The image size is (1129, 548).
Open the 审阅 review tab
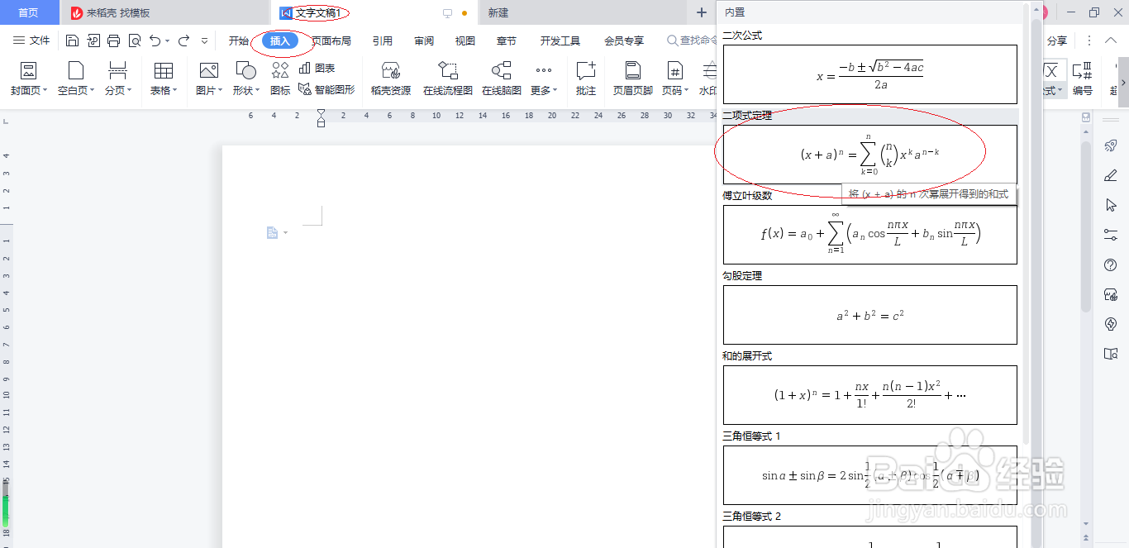424,39
